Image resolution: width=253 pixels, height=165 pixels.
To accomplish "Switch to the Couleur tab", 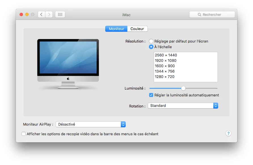I will pyautogui.click(x=137, y=29).
